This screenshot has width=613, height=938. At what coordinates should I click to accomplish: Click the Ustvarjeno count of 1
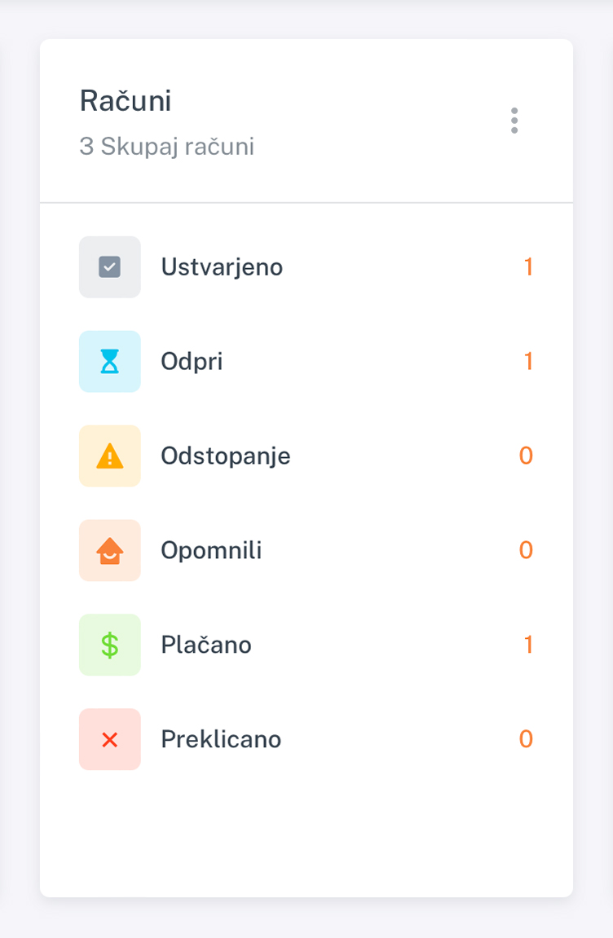point(528,266)
